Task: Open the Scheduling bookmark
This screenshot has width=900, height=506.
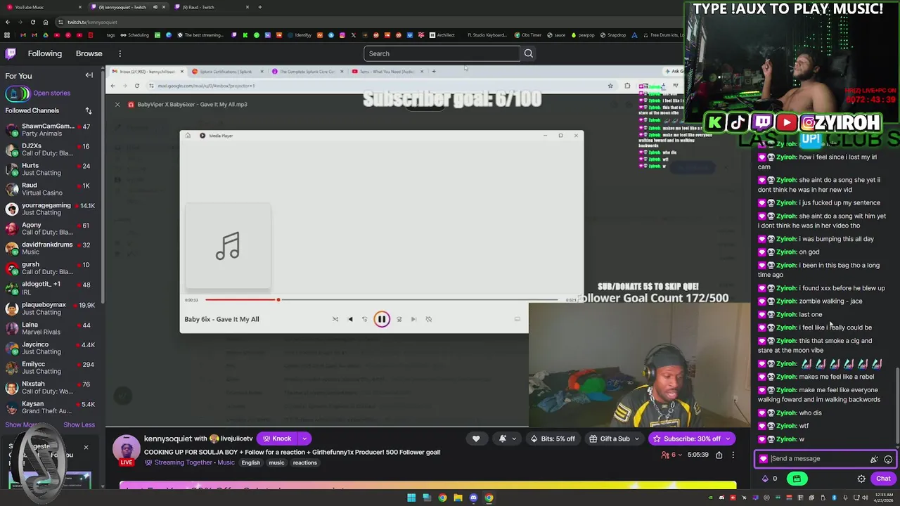Action: point(134,35)
